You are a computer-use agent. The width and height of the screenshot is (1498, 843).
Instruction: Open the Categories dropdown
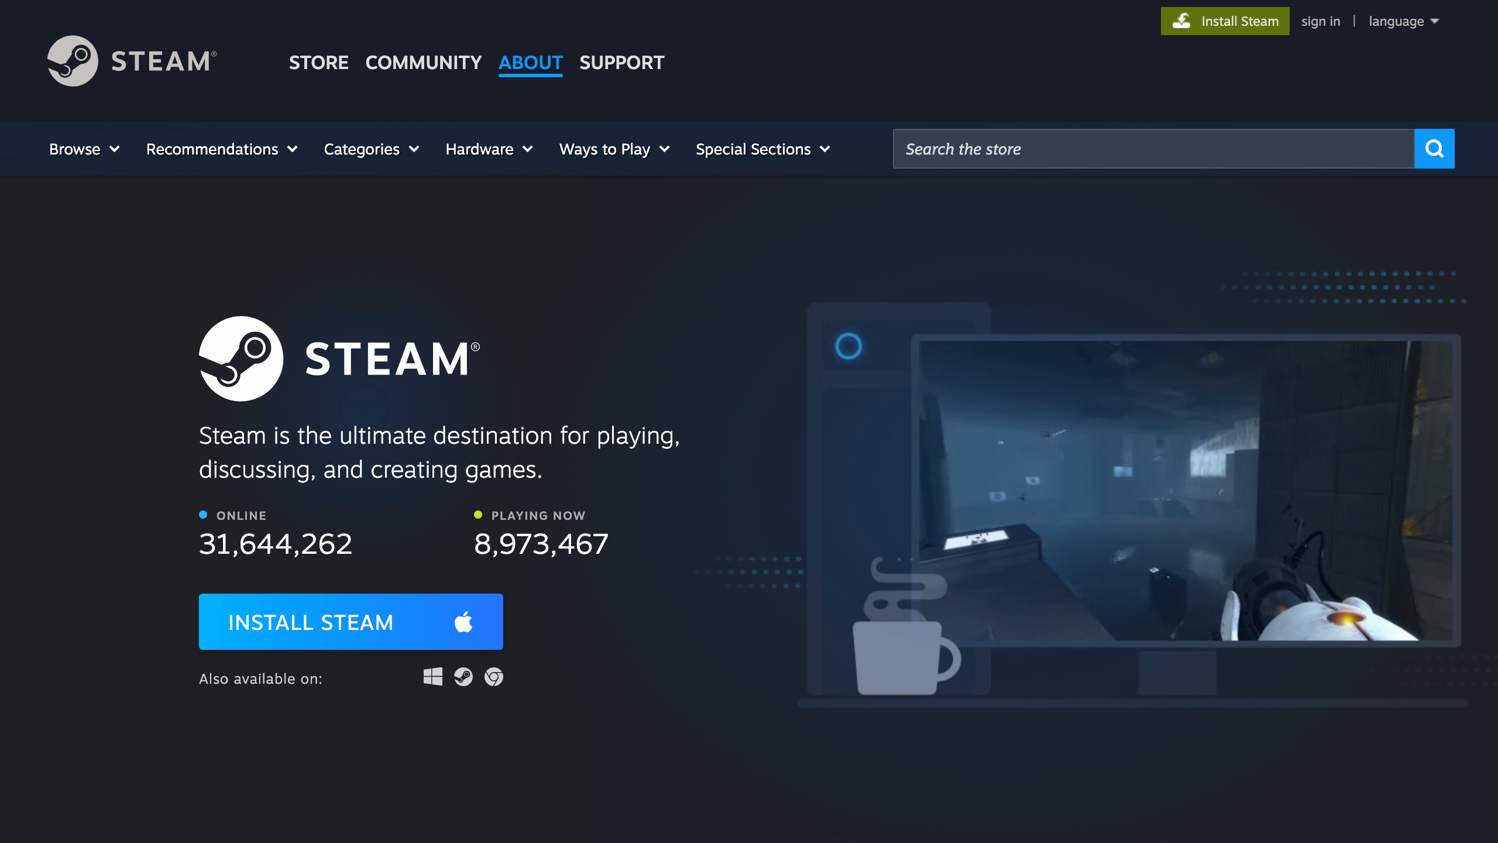[372, 149]
